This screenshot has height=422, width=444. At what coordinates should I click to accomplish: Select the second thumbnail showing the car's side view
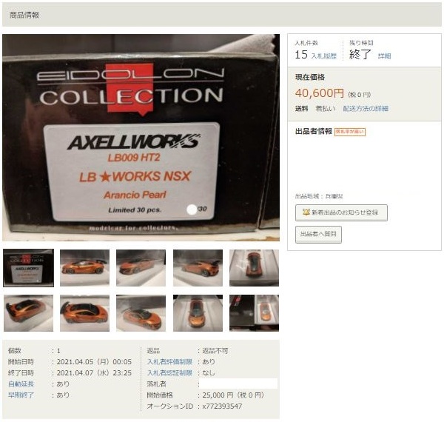point(84,268)
